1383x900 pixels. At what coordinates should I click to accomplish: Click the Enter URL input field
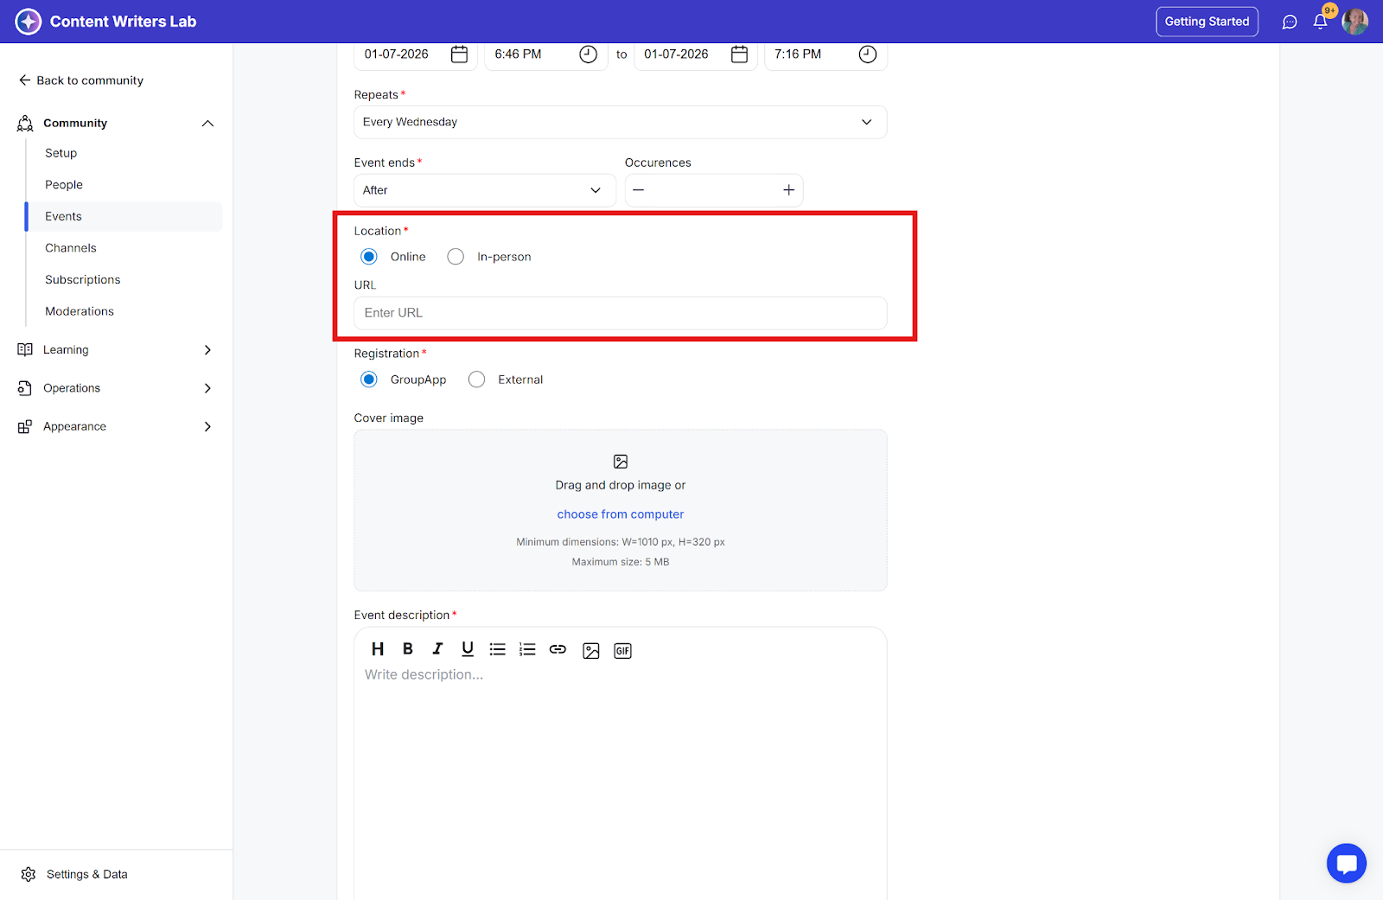(620, 313)
